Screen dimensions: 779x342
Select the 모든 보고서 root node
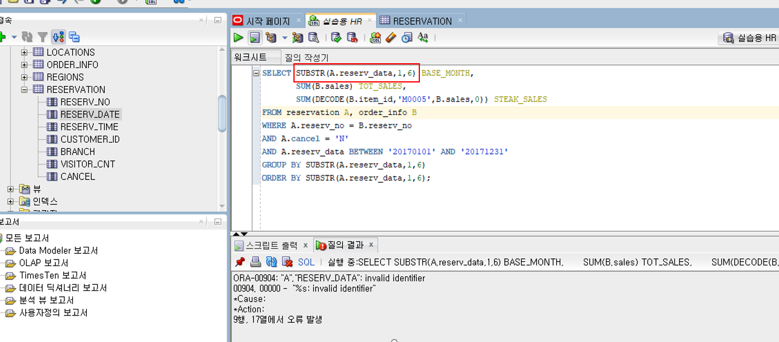click(x=27, y=238)
